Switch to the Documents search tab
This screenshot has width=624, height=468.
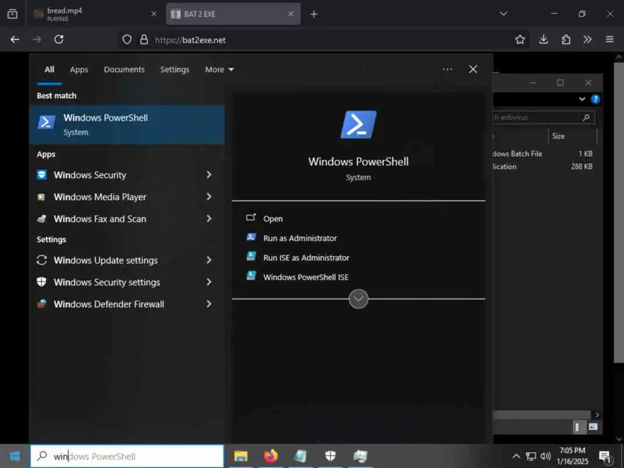point(124,69)
